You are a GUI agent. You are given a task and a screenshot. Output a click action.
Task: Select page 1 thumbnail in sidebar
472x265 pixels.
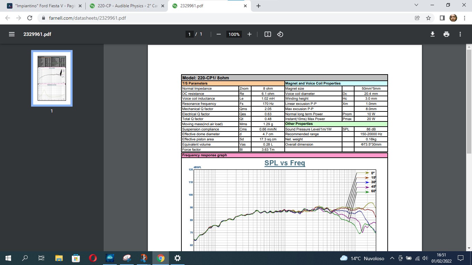[x=52, y=78]
